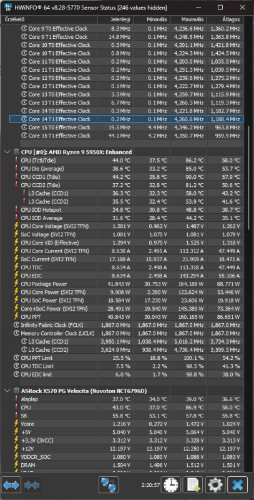Click the vertical scrollbar thumb
Image resolution: width=254 pixels, height=500 pixels.
click(248, 177)
